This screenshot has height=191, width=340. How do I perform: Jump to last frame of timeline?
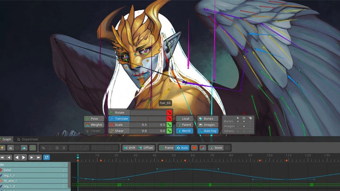(x=38, y=158)
